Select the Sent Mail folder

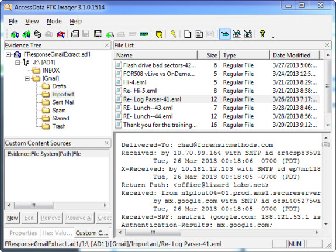tap(63, 102)
